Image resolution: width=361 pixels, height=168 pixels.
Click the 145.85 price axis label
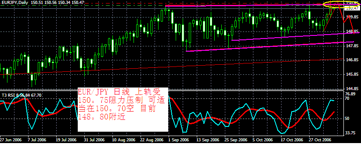[x=352, y=74]
